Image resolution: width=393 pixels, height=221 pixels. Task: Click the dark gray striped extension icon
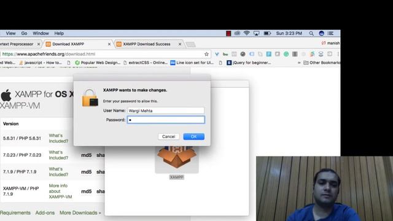point(295,54)
